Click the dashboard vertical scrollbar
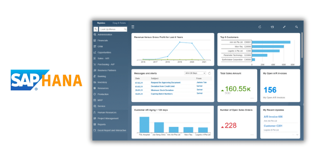Image resolution: width=313 pixels, height=161 pixels. point(302,45)
